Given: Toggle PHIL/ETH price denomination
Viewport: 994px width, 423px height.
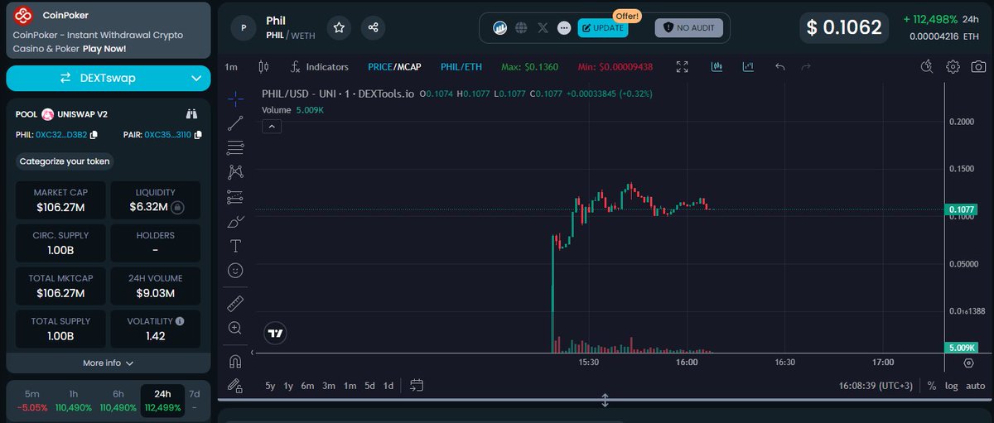Looking at the screenshot, I should coord(461,67).
